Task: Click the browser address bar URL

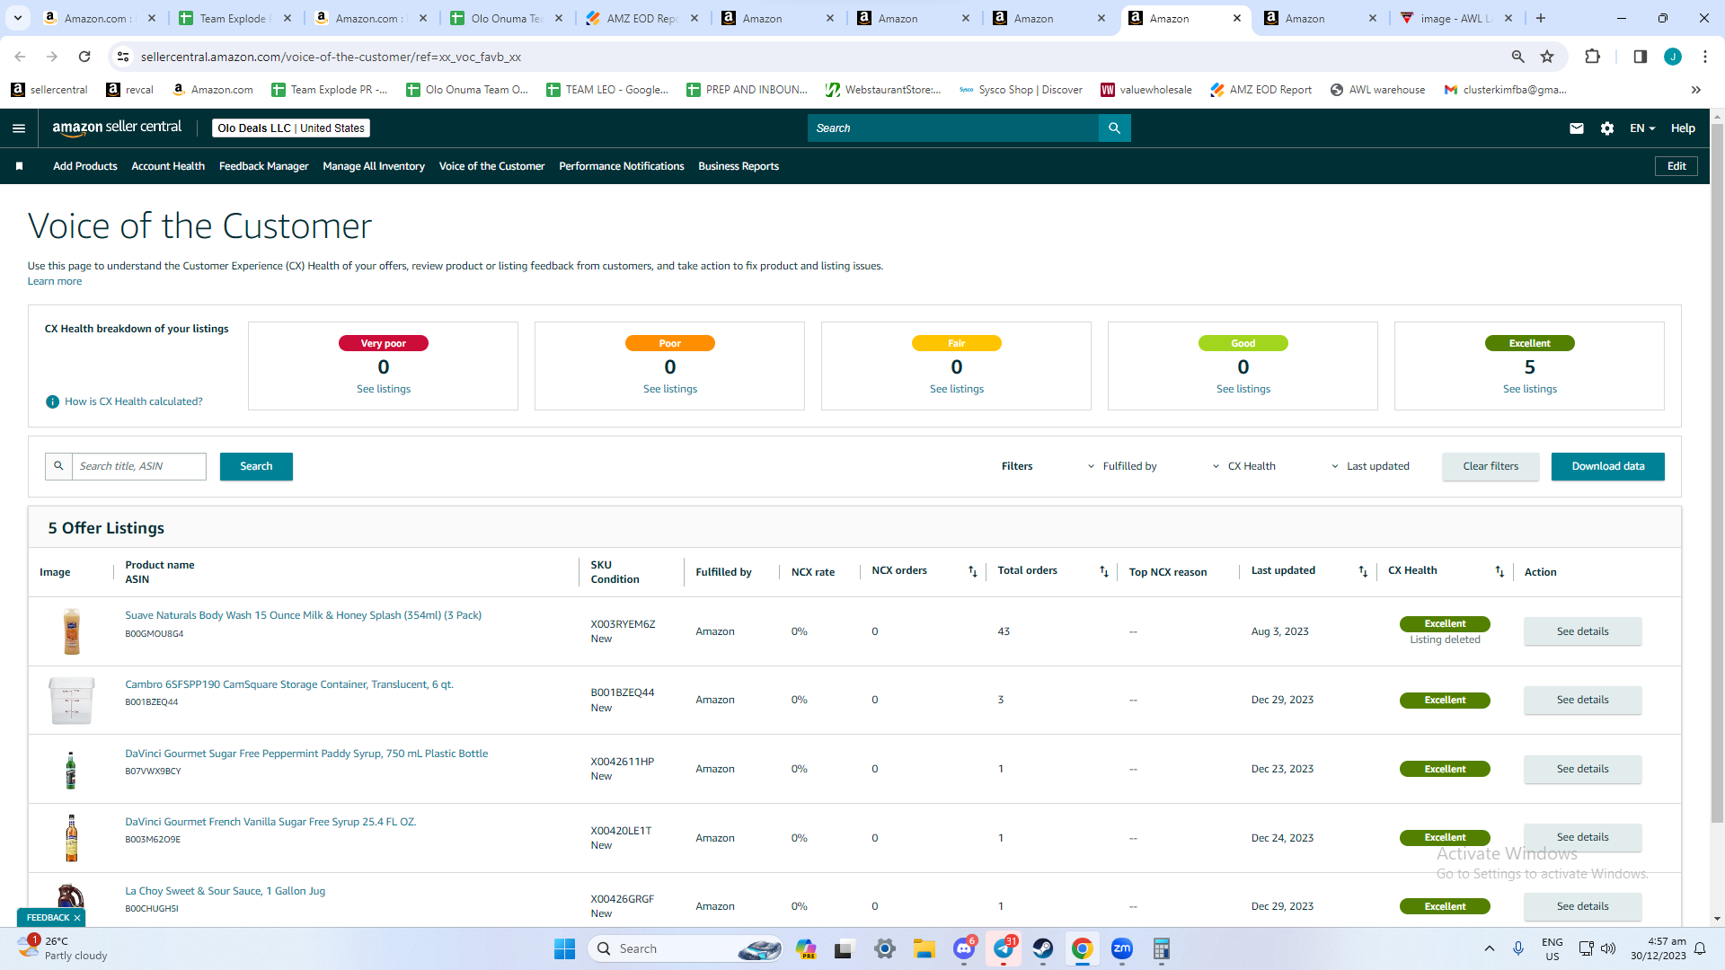Action: tap(331, 57)
